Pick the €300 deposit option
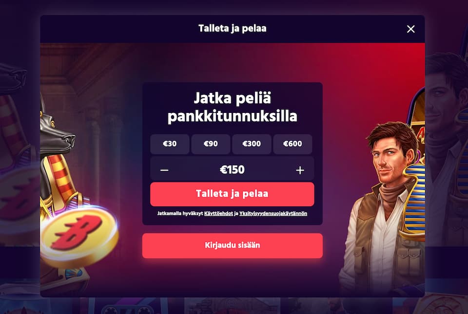 (252, 144)
